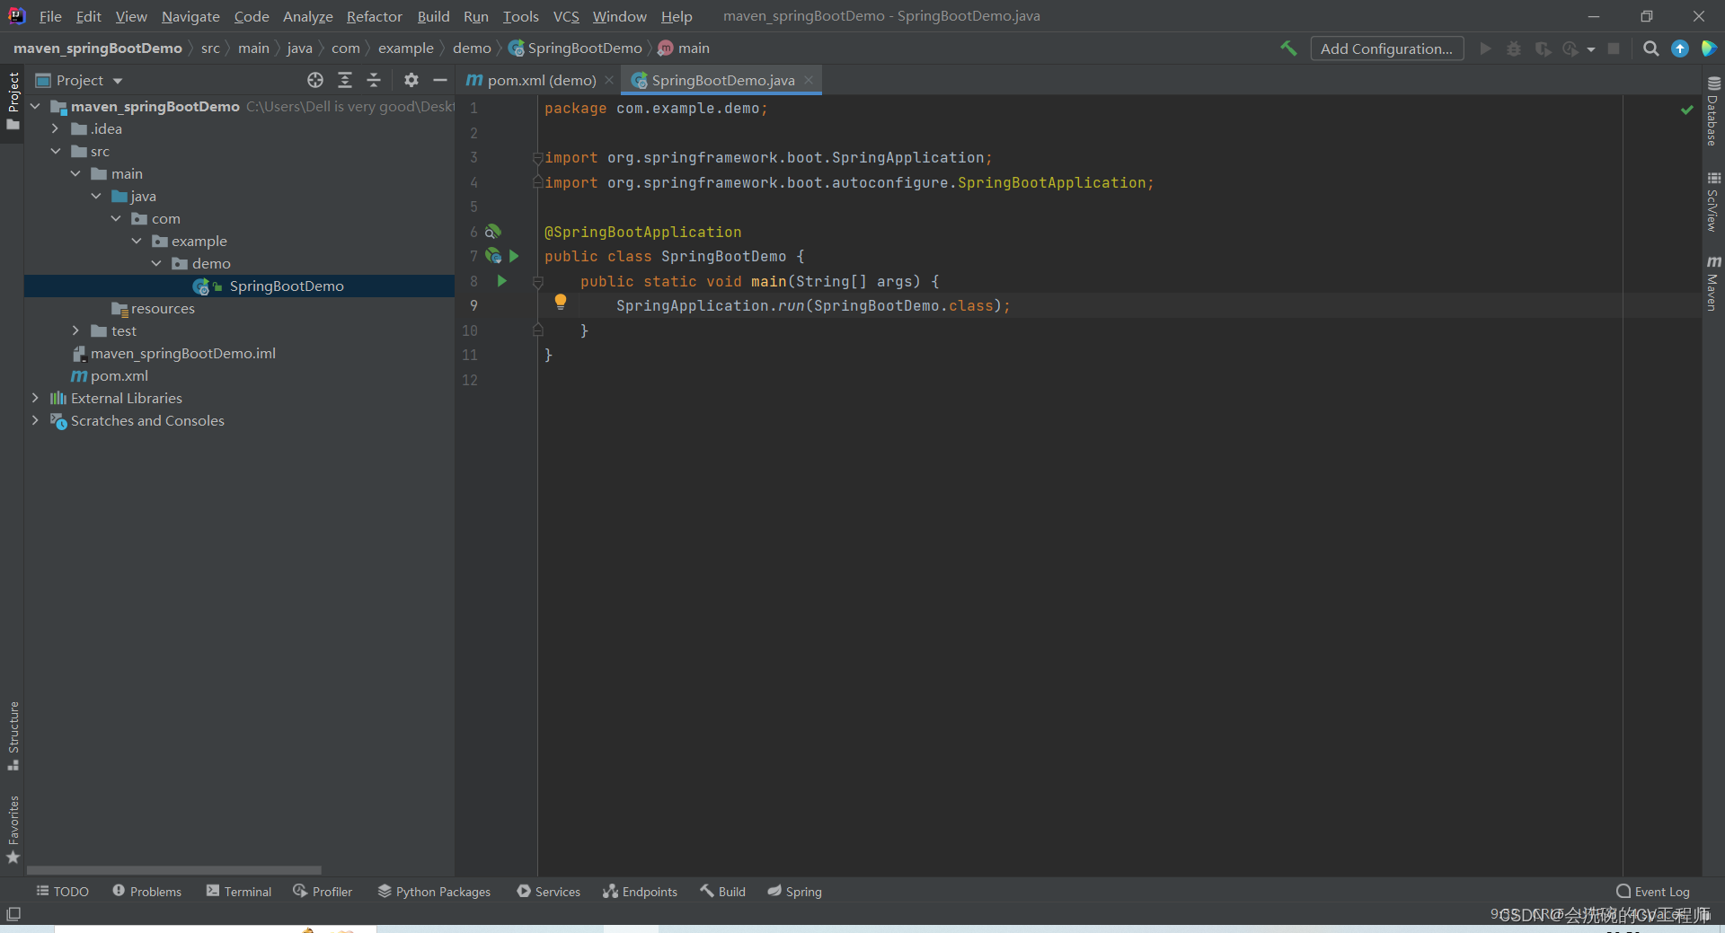Viewport: 1725px width, 933px height.
Task: Open the Structure tool window
Action: (13, 735)
